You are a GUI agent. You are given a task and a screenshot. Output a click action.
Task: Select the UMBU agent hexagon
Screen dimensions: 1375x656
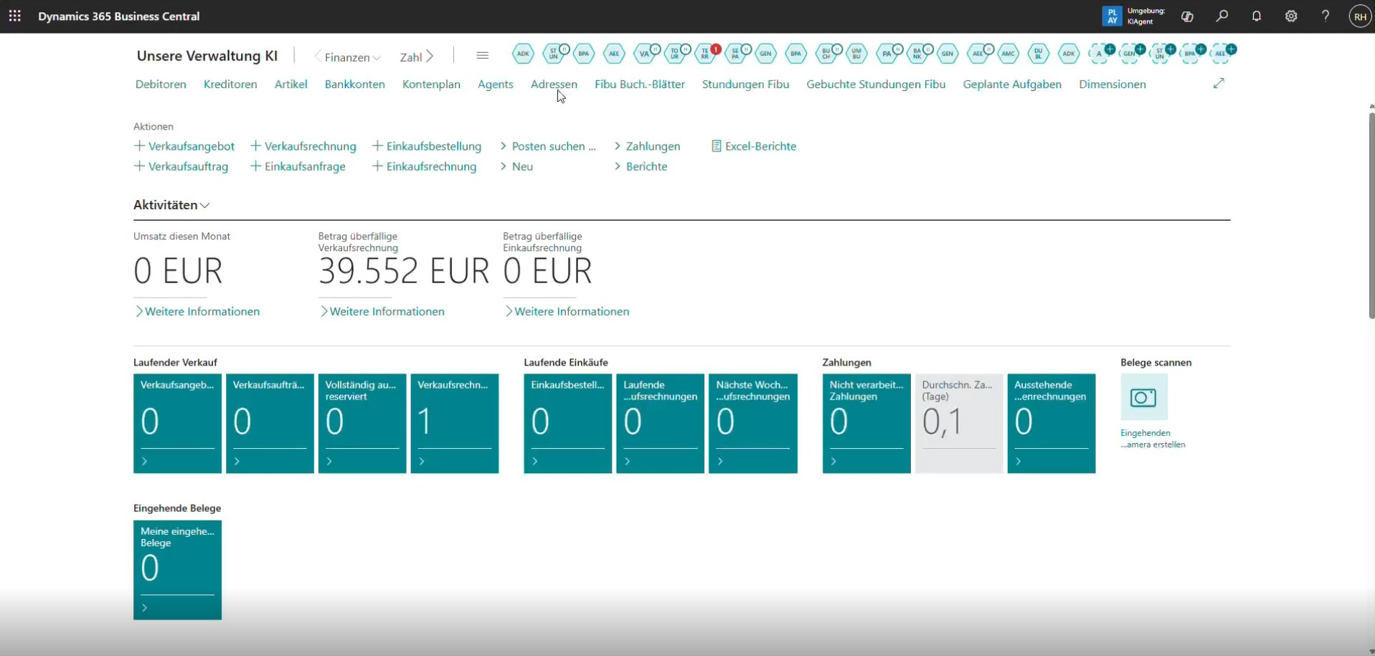(x=857, y=53)
